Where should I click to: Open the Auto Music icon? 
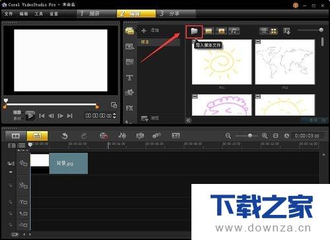(x=140, y=136)
